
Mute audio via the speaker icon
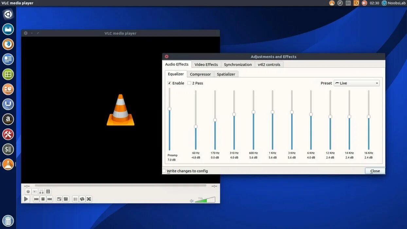tap(192, 201)
